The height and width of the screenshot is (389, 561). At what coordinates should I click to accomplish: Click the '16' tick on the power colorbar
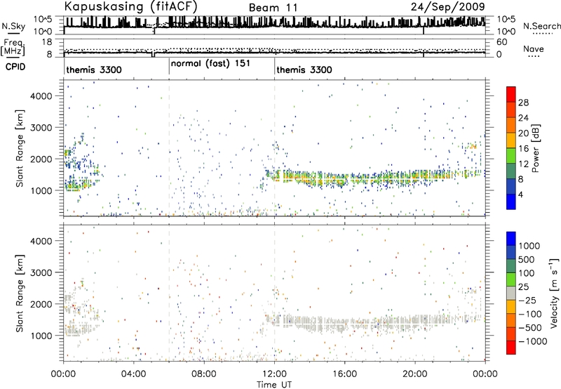[523, 149]
